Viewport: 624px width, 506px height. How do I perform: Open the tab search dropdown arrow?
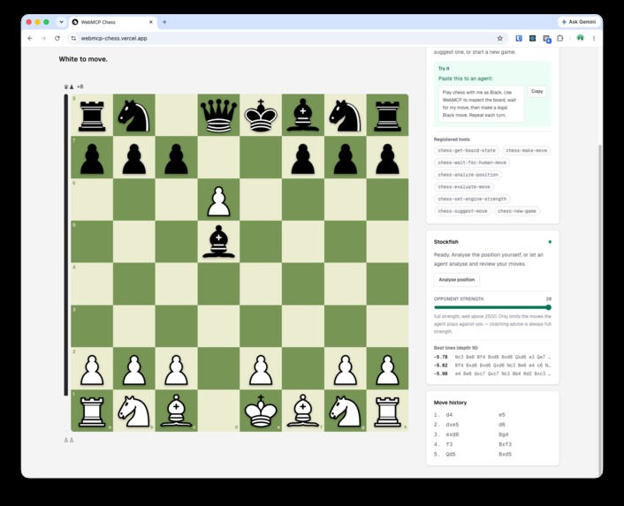(x=61, y=22)
